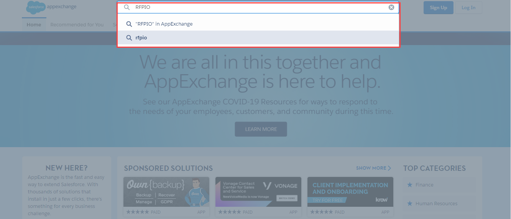Click star rating under Vonage card
Viewport: 511px width, 219px height.
coord(229,212)
